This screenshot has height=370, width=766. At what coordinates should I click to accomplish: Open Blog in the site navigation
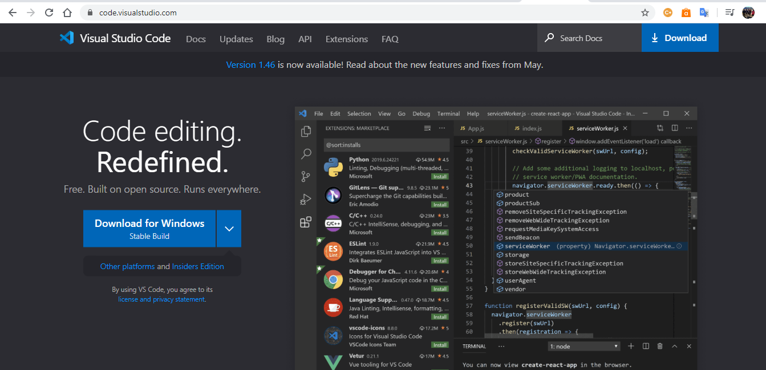[275, 39]
